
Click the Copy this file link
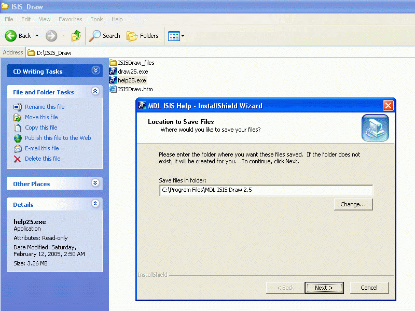(41, 128)
